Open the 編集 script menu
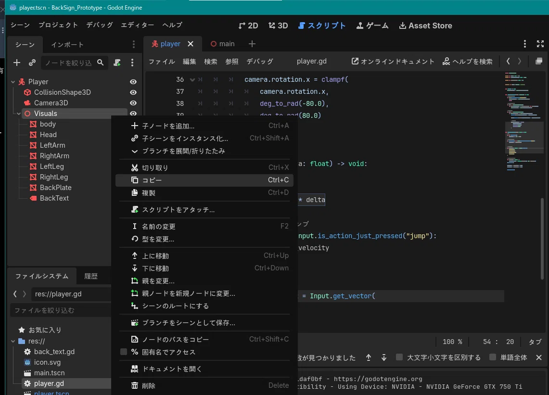 pyautogui.click(x=190, y=62)
